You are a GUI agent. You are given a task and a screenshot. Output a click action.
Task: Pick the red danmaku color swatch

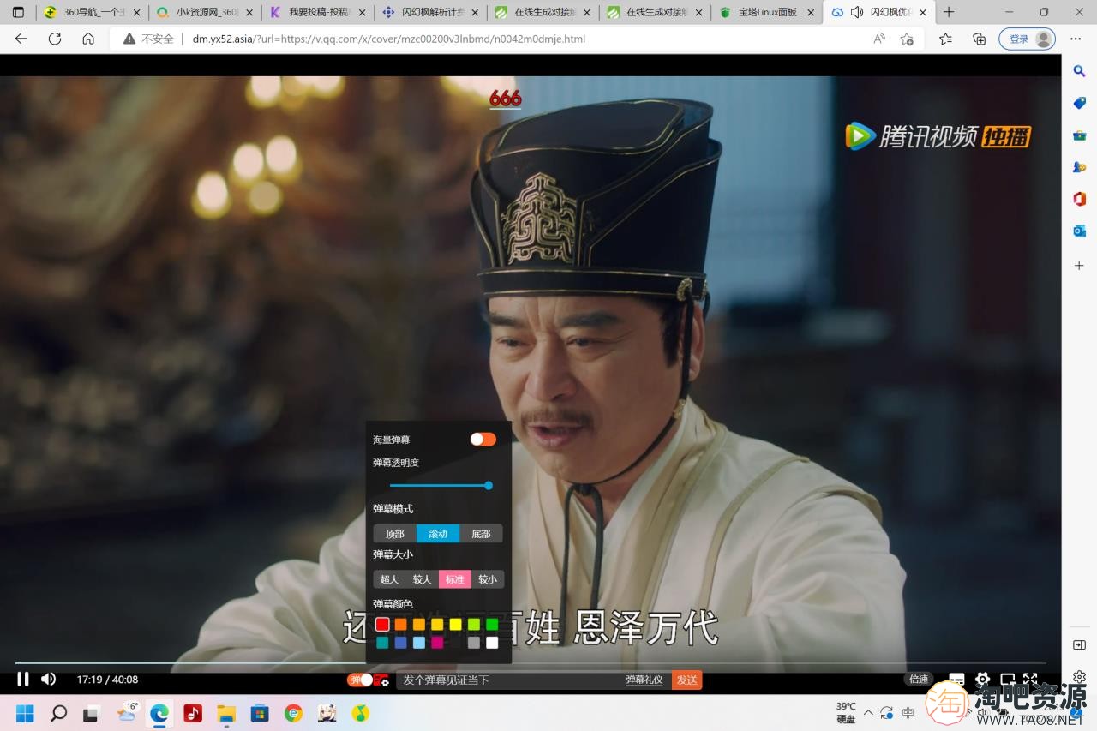382,624
